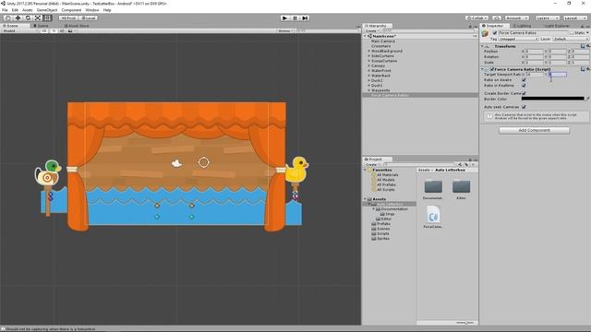Expand Waypoints in Hierarchy
The image size is (591, 332).
(x=369, y=90)
